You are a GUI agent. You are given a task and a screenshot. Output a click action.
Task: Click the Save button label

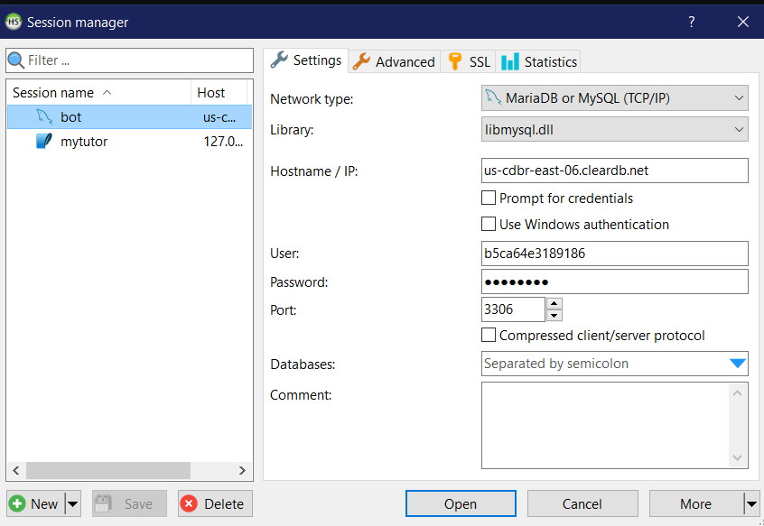(138, 503)
